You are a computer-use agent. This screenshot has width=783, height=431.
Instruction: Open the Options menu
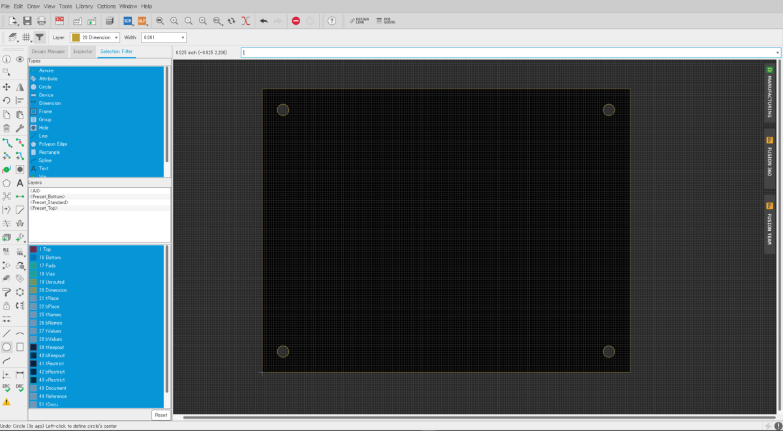(x=106, y=6)
